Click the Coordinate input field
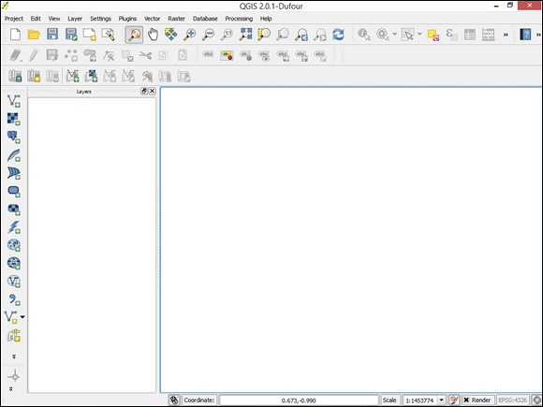543x407 pixels. point(299,400)
